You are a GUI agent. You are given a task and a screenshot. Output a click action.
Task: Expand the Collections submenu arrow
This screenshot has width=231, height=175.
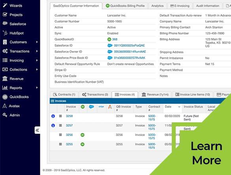tap(37, 69)
